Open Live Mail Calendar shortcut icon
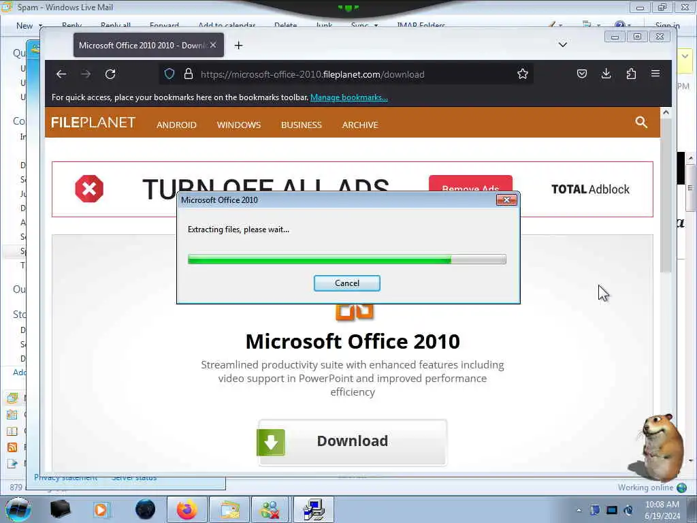 12,415
